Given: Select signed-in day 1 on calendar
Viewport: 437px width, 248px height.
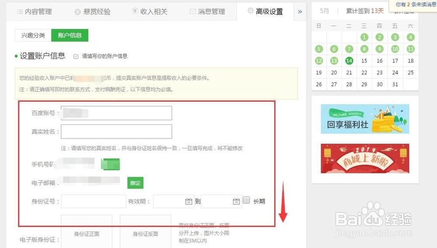Looking at the screenshot, I should [364, 37].
